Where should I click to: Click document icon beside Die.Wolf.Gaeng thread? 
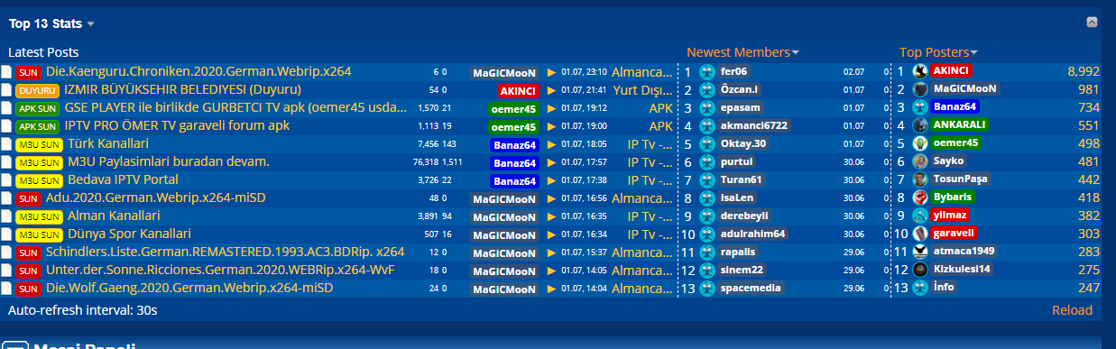click(6, 289)
